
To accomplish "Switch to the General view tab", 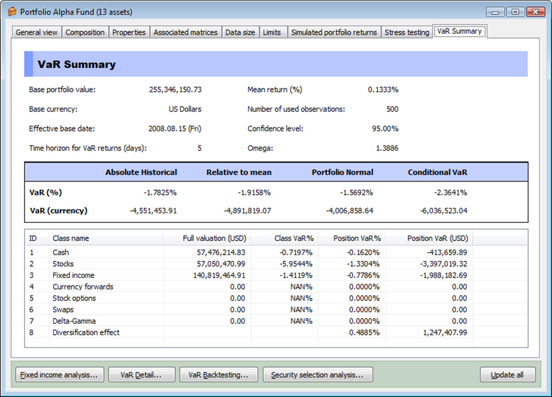I will (x=37, y=32).
